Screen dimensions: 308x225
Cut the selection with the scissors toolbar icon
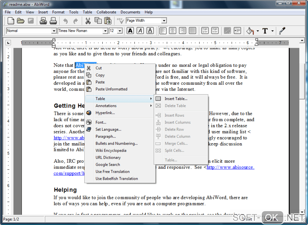tap(88, 21)
